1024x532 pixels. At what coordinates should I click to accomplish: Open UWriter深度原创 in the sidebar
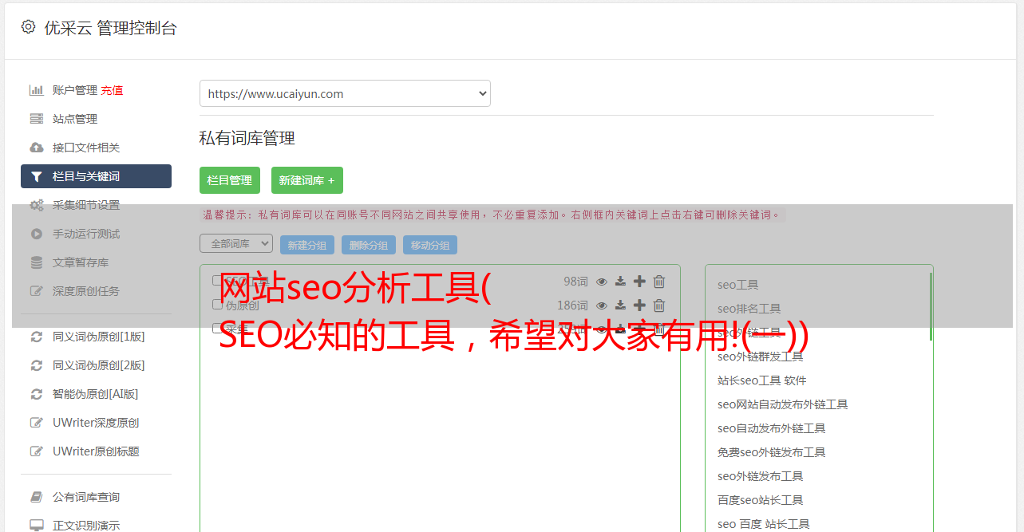96,423
